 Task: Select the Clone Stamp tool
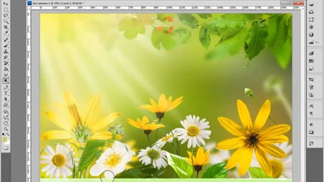6,52
